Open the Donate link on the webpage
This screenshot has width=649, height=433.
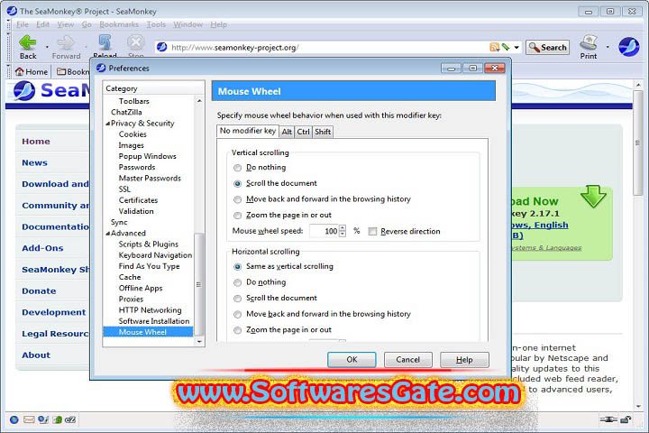[39, 290]
